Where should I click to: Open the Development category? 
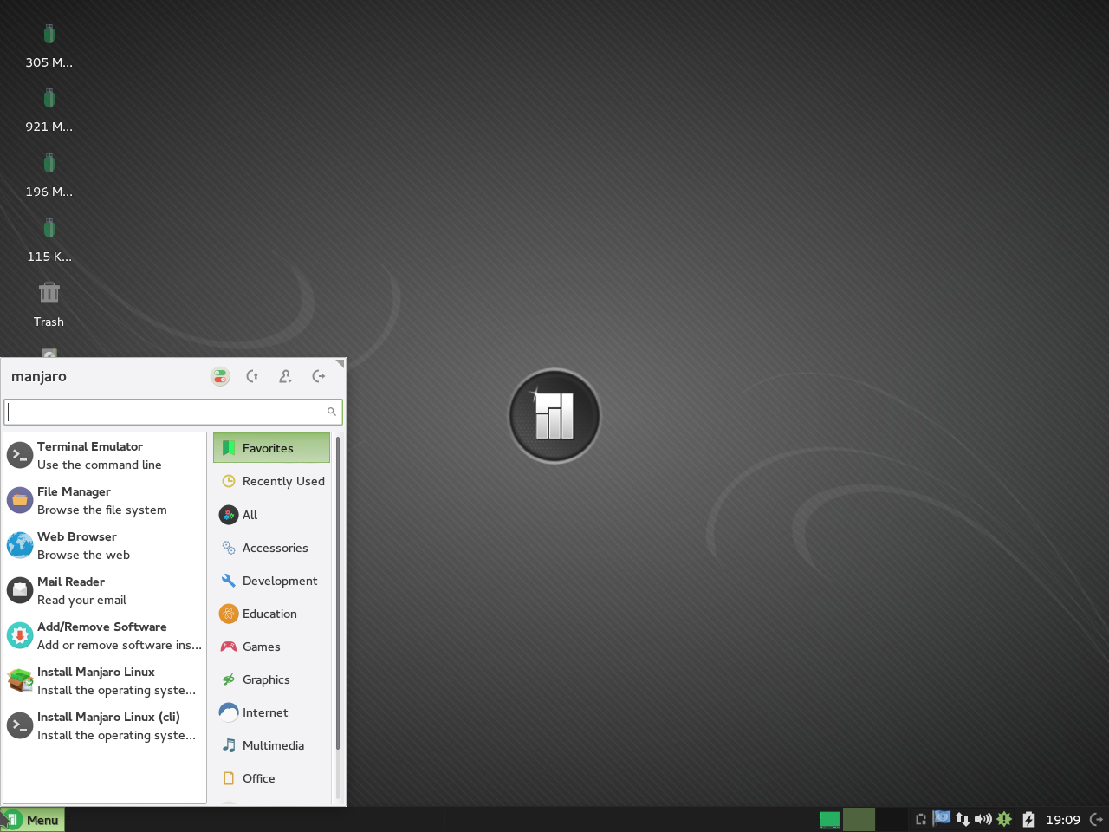tap(271, 581)
